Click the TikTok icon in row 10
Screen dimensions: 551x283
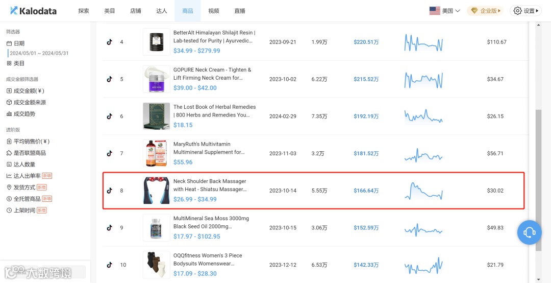109,265
